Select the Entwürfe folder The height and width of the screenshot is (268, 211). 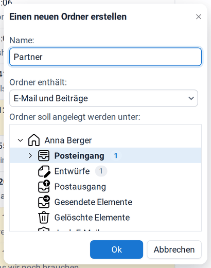coord(72,171)
